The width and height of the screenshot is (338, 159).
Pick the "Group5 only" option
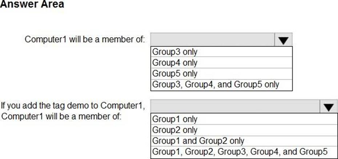175,74
